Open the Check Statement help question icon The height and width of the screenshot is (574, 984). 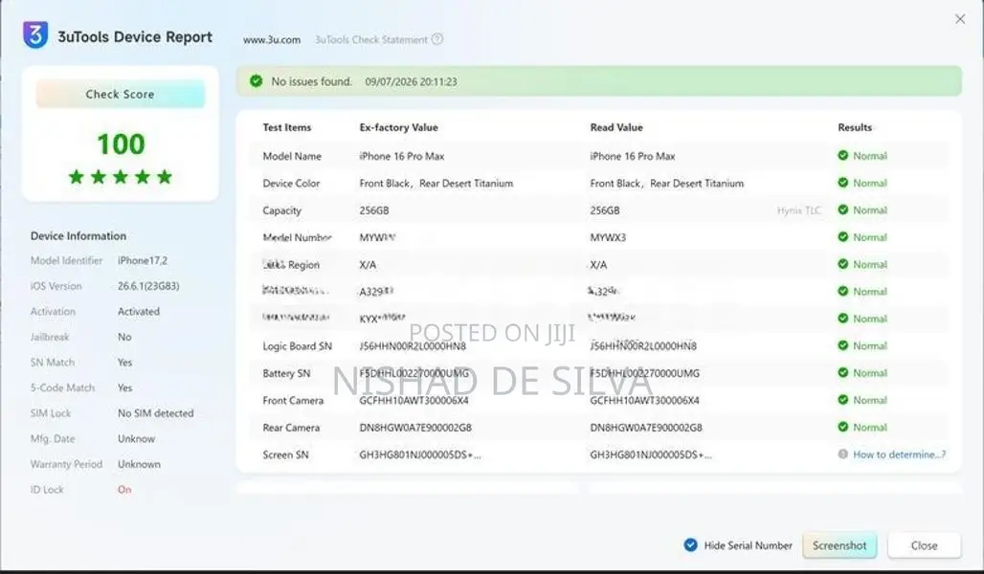pos(437,39)
